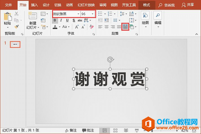Open font color A dropdown
Screen dimensions: 201x134
coord(60,27)
